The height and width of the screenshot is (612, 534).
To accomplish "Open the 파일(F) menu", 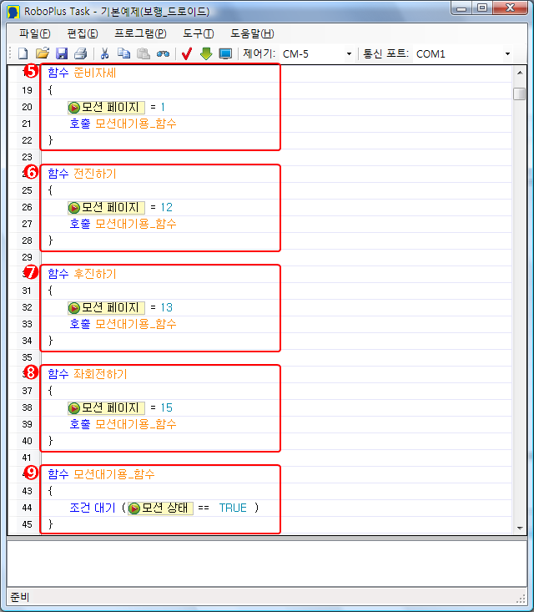I will click(35, 33).
